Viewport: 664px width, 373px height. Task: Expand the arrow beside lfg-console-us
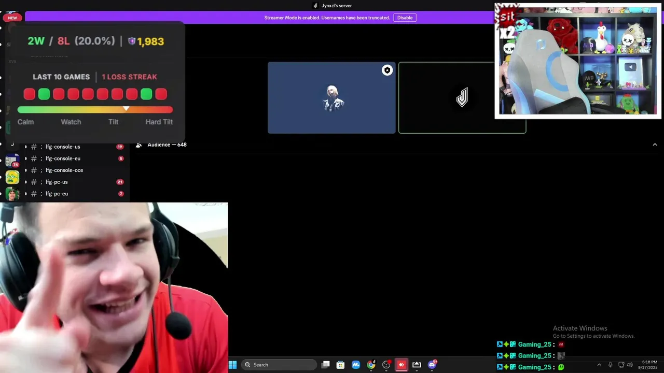tap(26, 147)
